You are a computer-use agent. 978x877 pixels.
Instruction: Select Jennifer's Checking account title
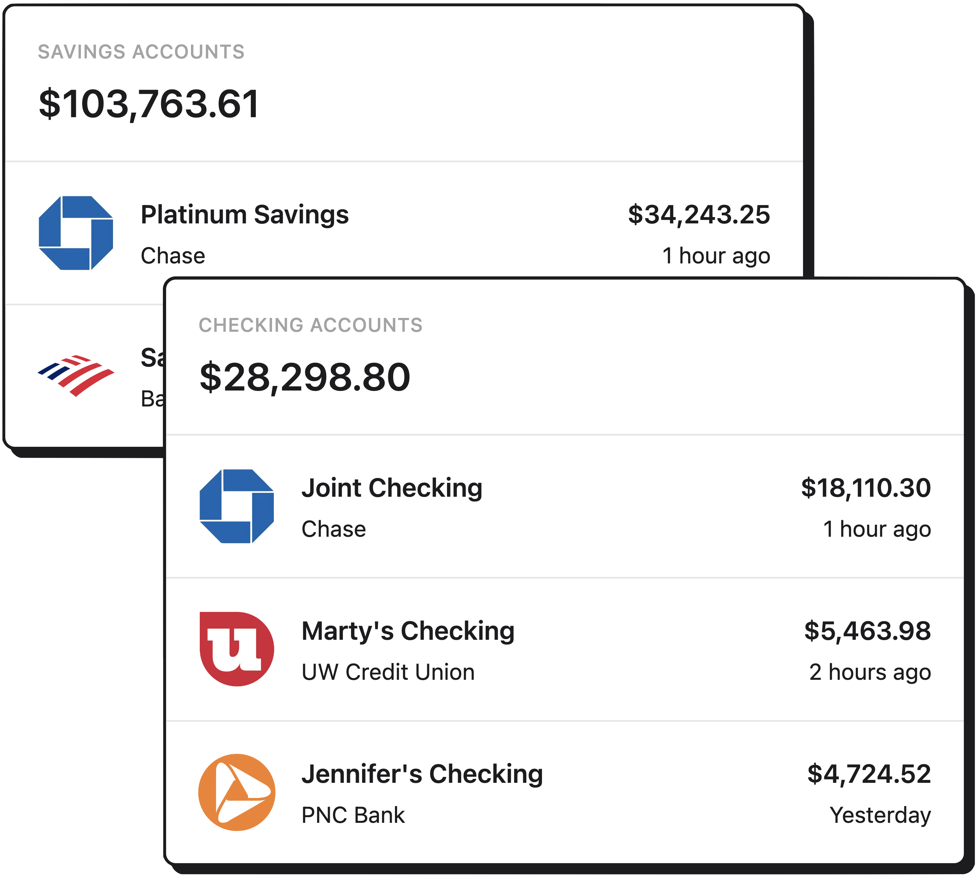pyautogui.click(x=422, y=774)
